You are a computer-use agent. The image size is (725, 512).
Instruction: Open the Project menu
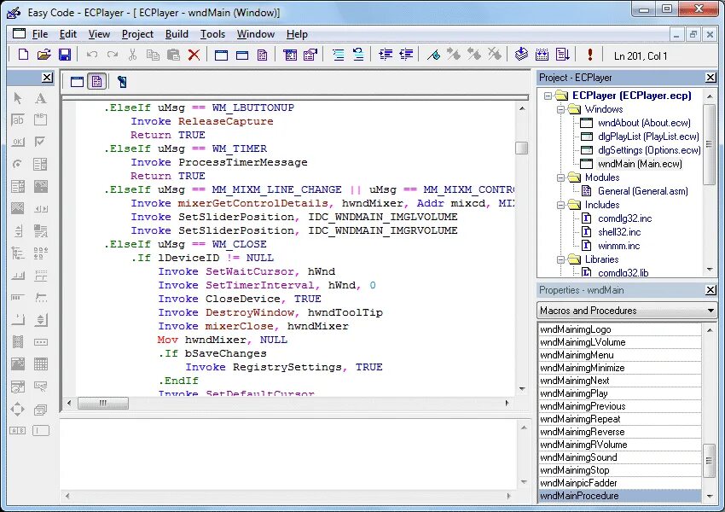pyautogui.click(x=137, y=34)
